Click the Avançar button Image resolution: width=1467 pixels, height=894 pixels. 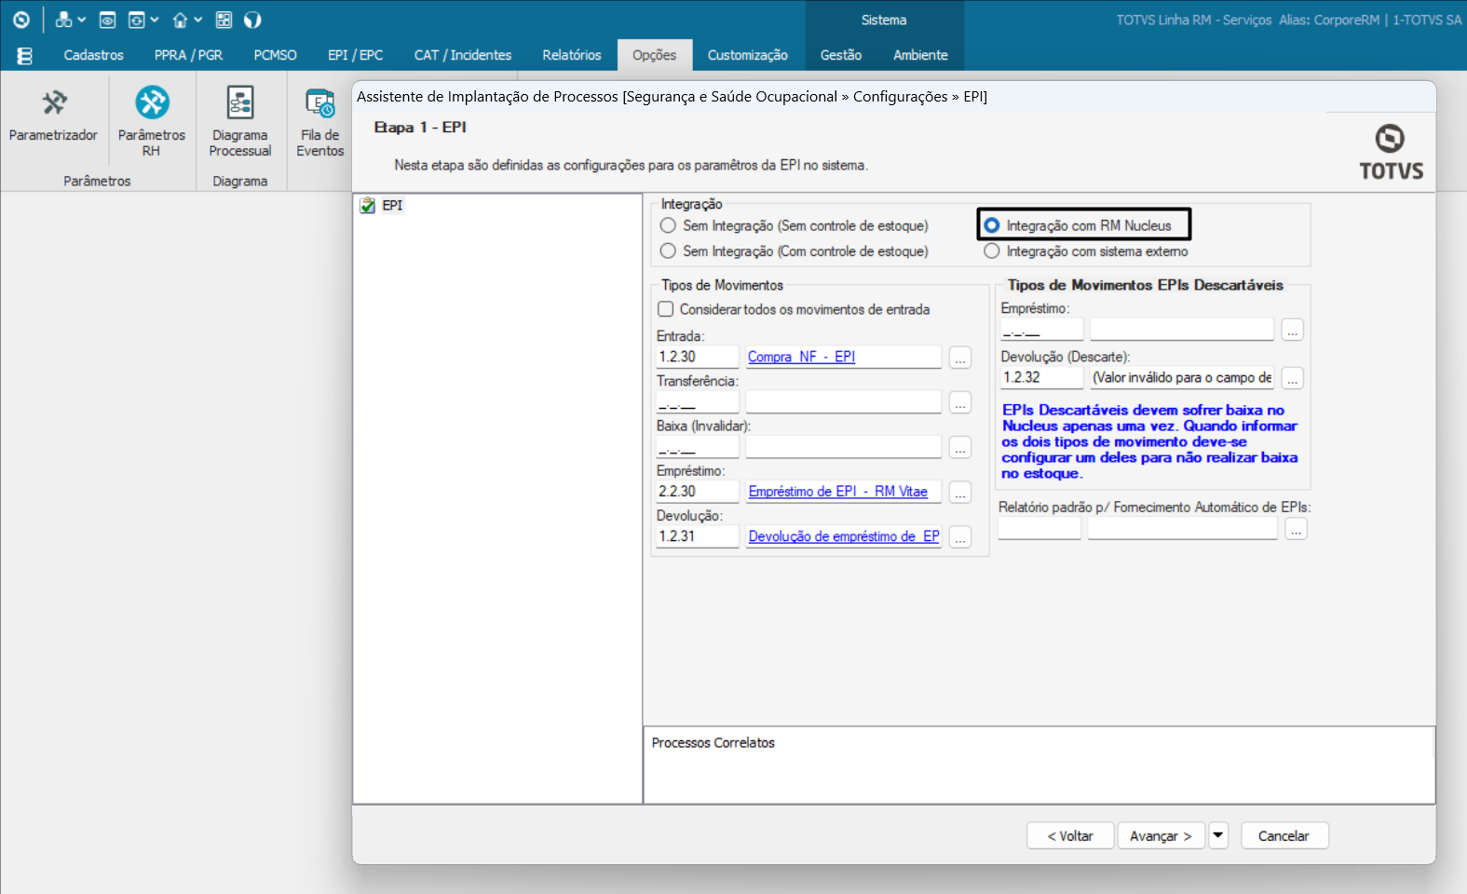click(x=1161, y=835)
